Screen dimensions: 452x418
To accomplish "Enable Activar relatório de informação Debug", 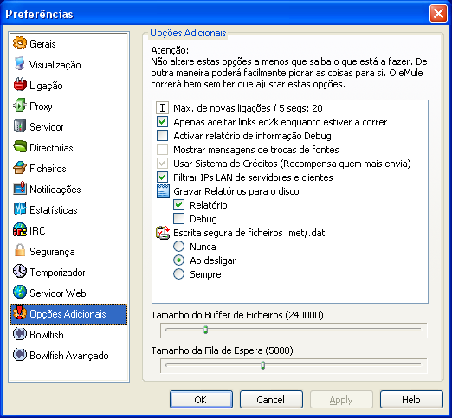I will (162, 136).
